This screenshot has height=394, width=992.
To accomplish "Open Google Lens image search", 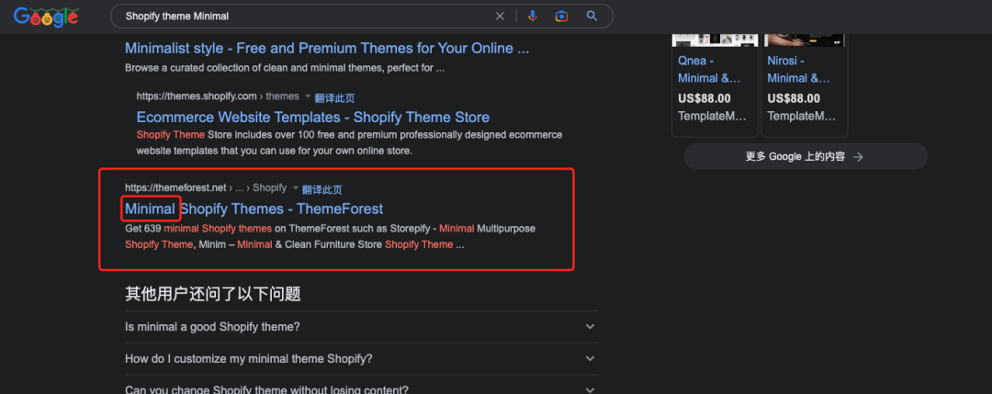I will coord(562,17).
